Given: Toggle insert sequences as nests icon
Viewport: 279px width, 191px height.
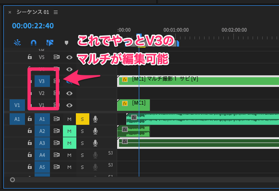Looking at the screenshot, I should tap(17, 43).
